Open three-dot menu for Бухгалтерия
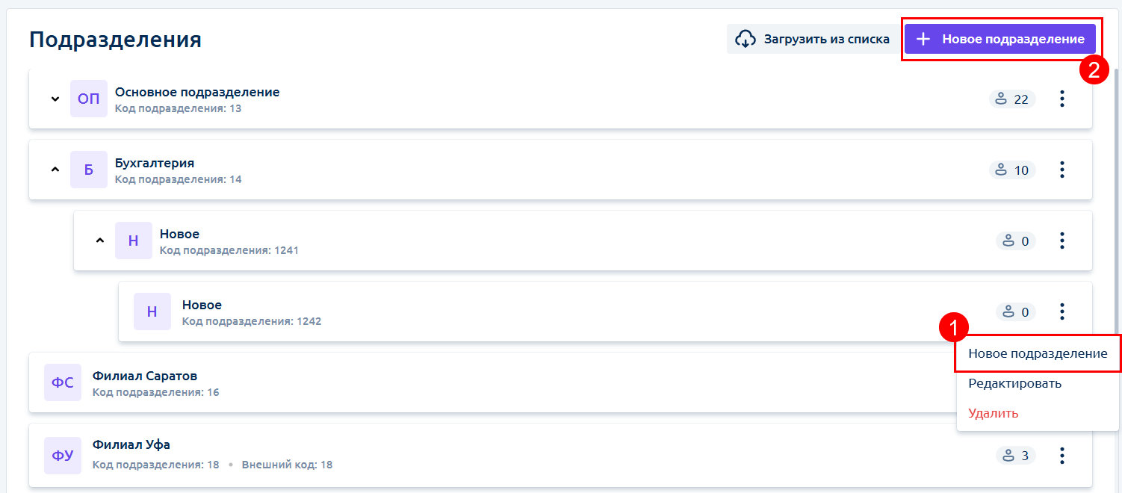 [x=1061, y=170]
